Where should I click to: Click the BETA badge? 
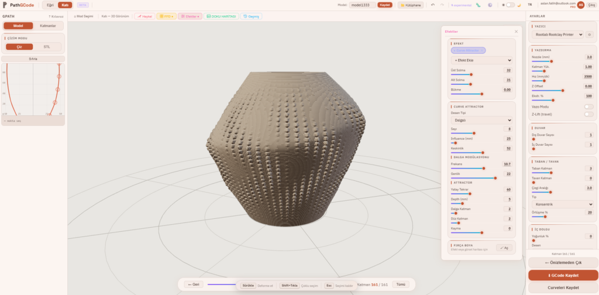click(x=82, y=5)
